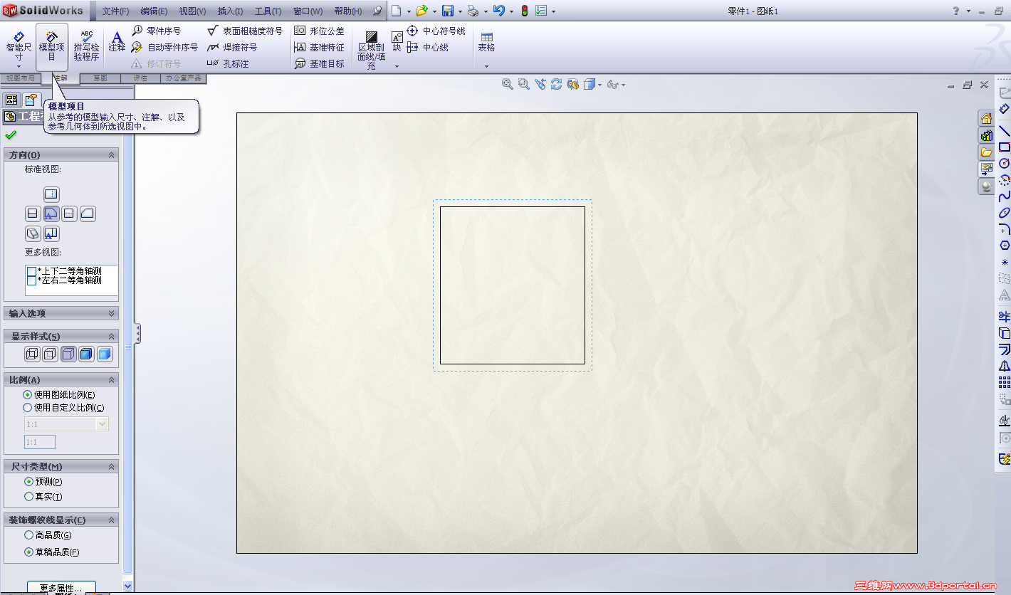The height and width of the screenshot is (595, 1011).
Task: Select the isometric standard view button
Action: click(32, 233)
